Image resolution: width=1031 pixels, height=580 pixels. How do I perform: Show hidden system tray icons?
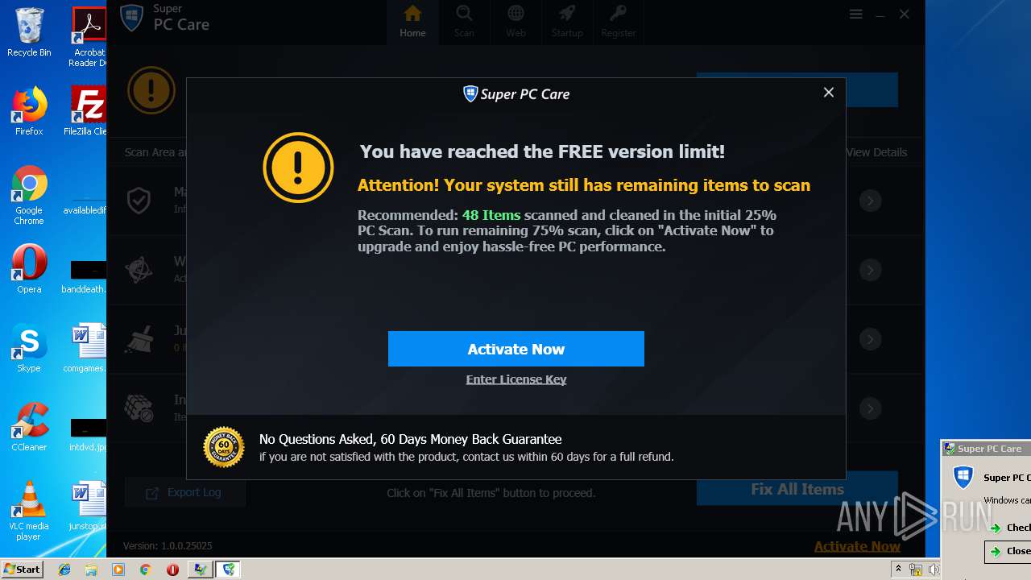pos(898,570)
